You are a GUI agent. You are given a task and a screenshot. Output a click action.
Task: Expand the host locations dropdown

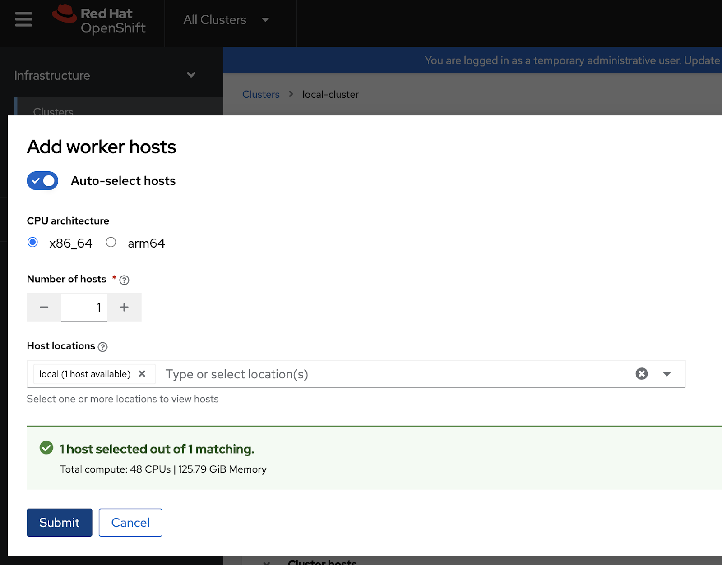tap(667, 374)
